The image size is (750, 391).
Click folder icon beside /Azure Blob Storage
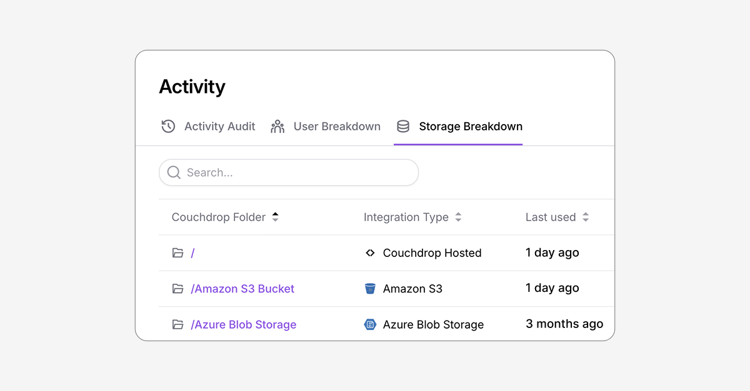click(x=178, y=324)
